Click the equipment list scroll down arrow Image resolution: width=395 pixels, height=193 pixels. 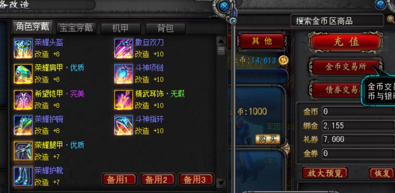[x=221, y=183]
